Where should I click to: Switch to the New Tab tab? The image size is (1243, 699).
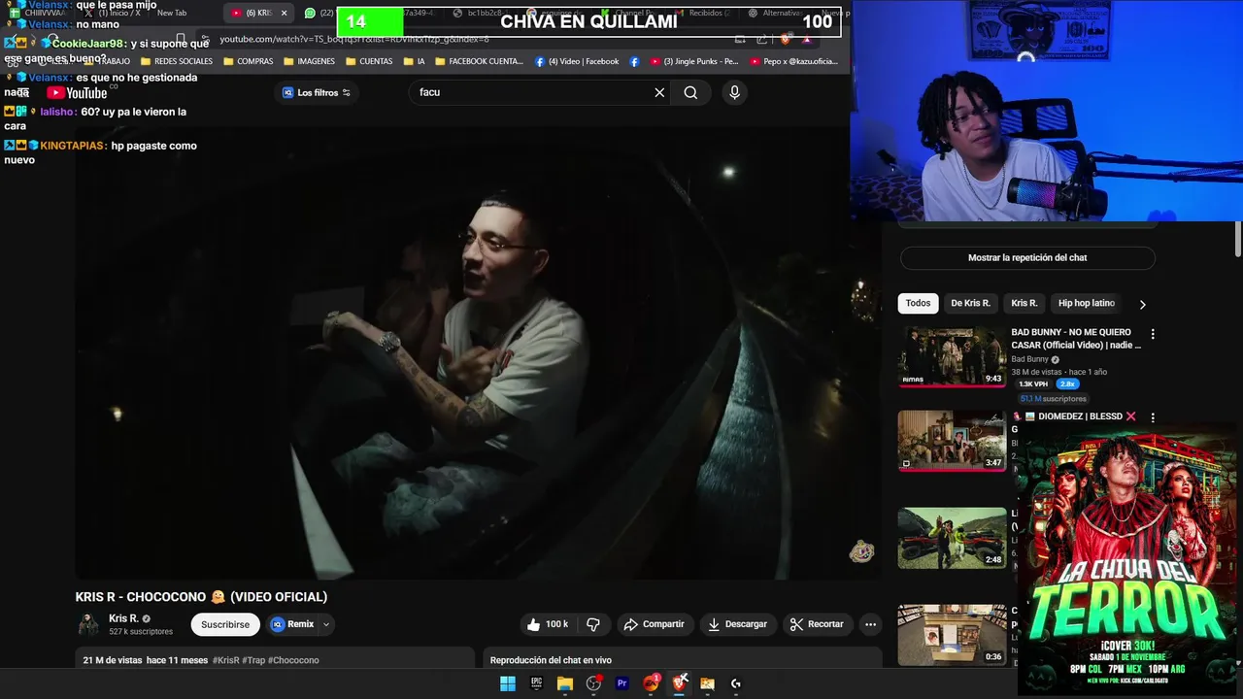(172, 13)
